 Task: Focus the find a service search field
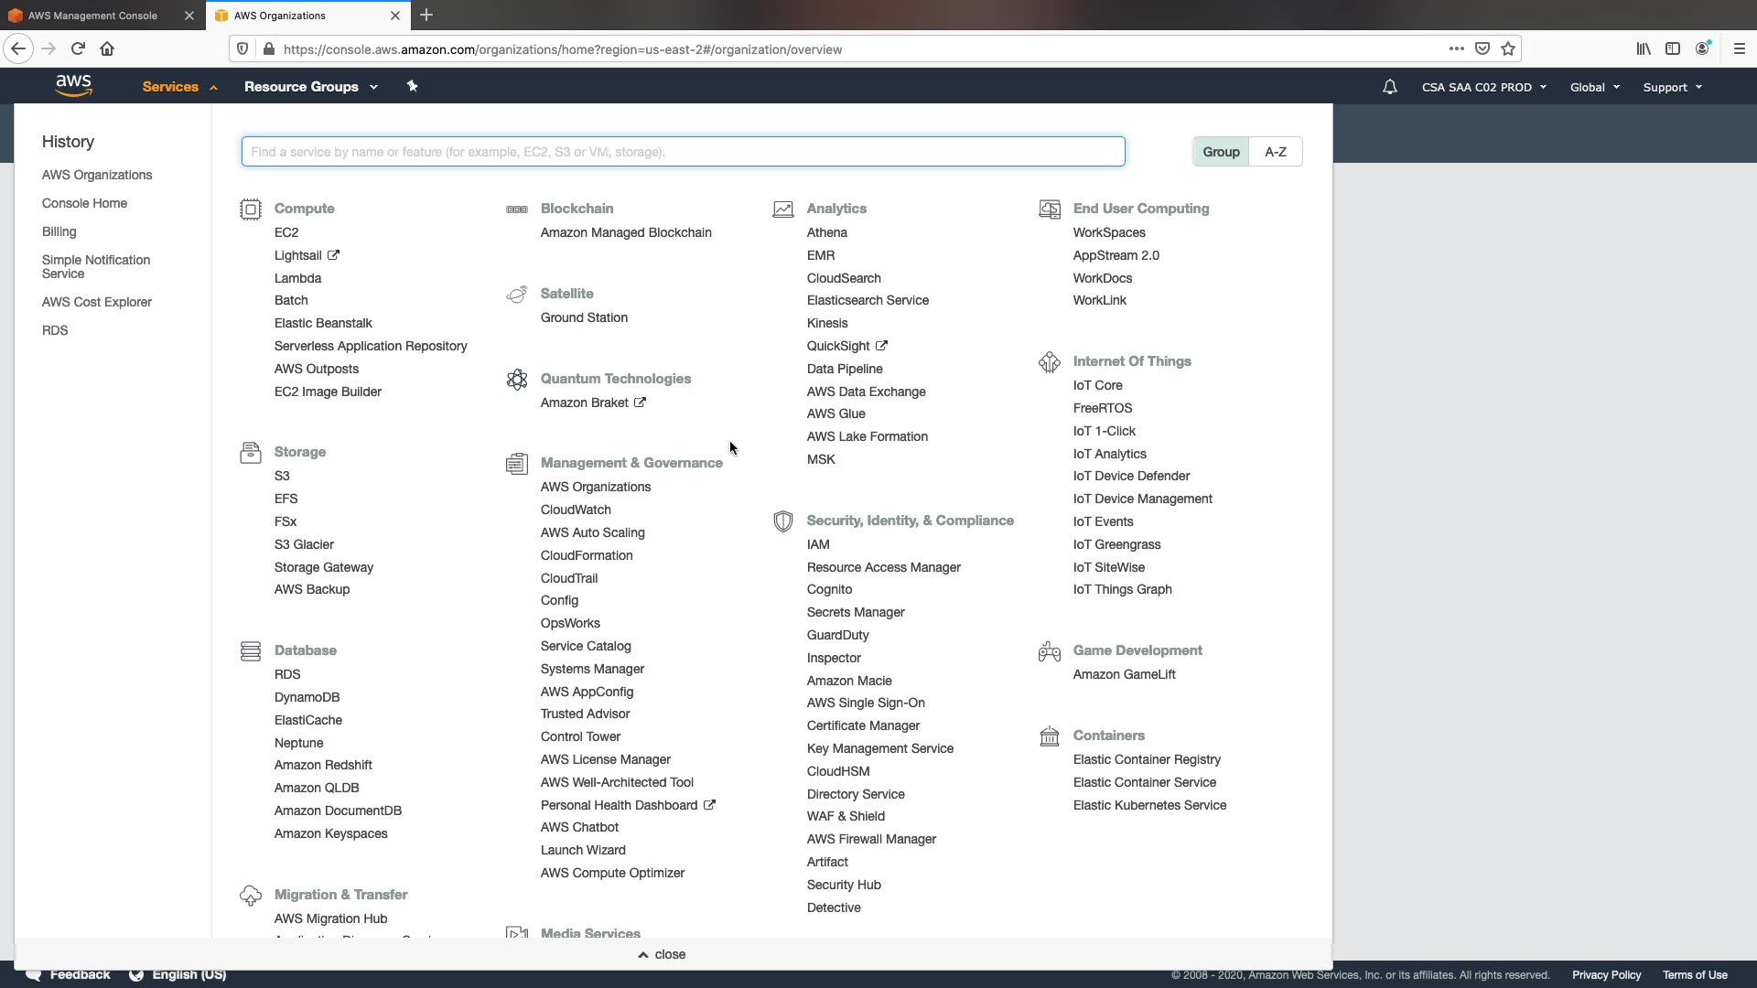[x=683, y=152]
